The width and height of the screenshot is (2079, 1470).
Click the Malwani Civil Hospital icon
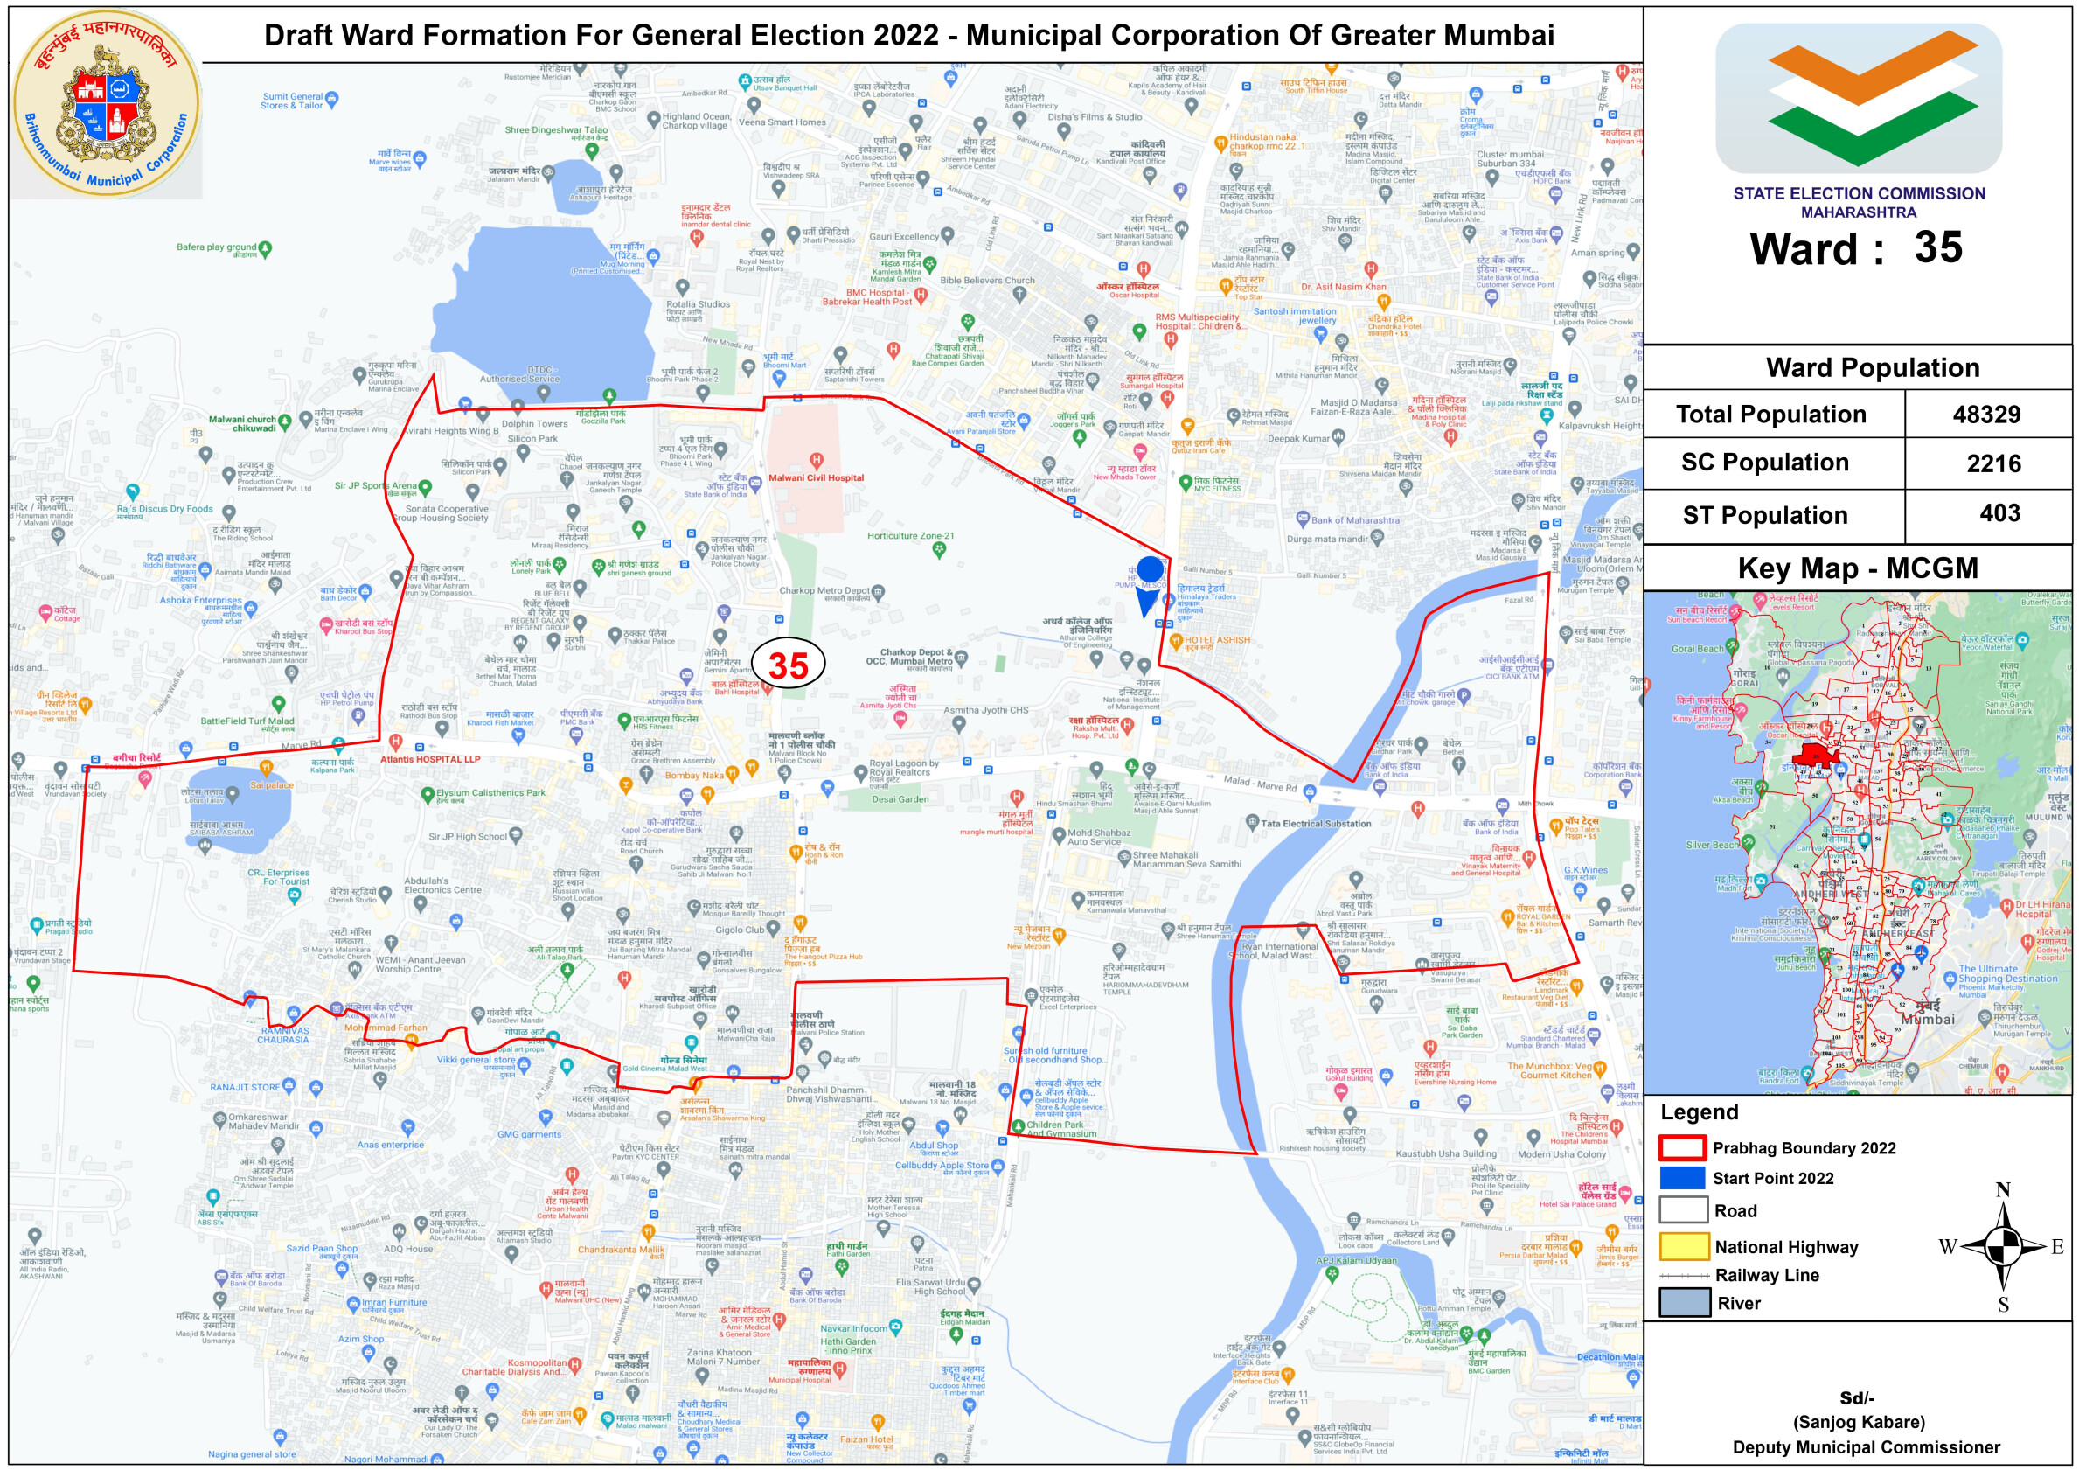(x=816, y=460)
